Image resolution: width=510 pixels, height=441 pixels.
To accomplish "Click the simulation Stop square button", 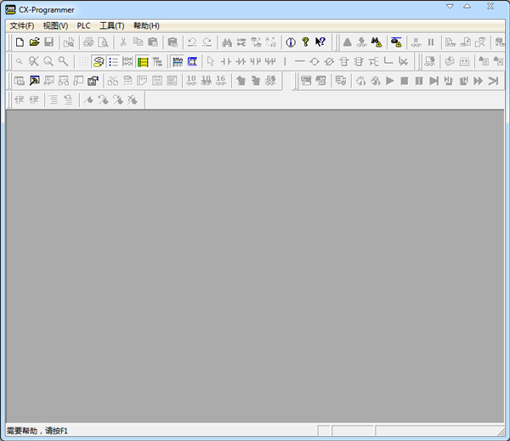I will 405,81.
